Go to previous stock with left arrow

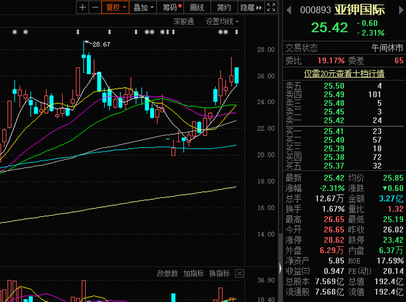289,10
